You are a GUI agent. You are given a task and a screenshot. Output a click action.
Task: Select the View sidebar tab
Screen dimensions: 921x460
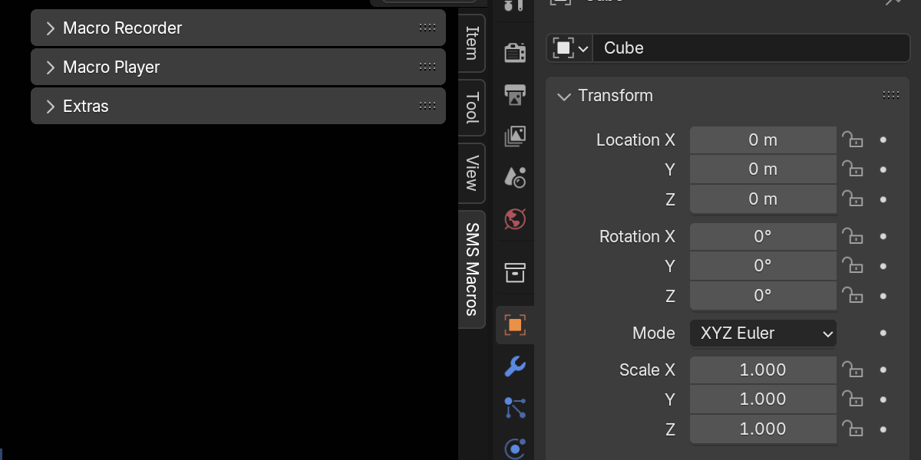coord(472,173)
